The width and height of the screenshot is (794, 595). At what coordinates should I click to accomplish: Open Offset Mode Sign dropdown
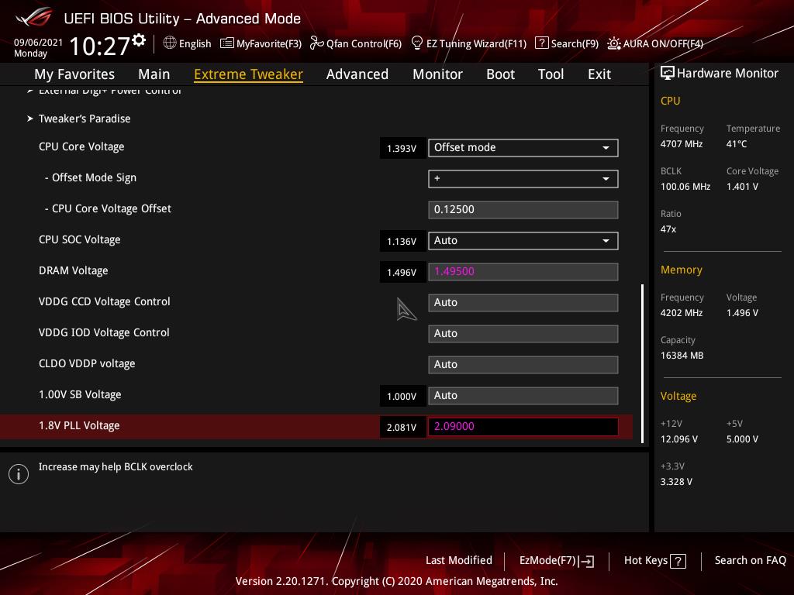point(523,179)
